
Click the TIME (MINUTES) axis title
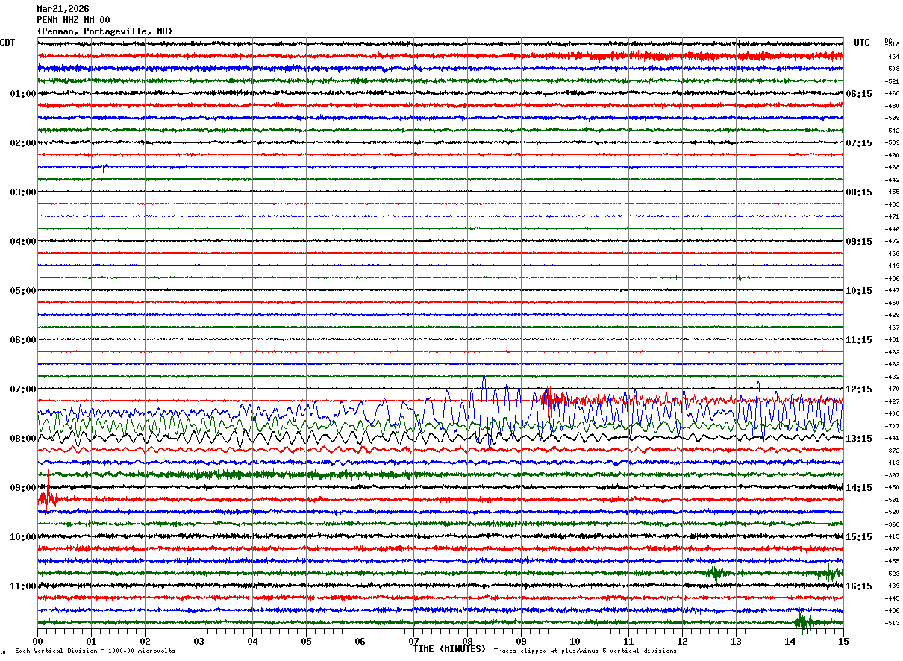pos(449,649)
